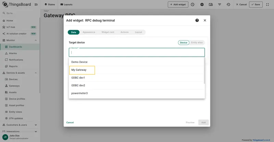Open dashboard settings gear icon
Screen dimensions: 274x142
(202, 4)
